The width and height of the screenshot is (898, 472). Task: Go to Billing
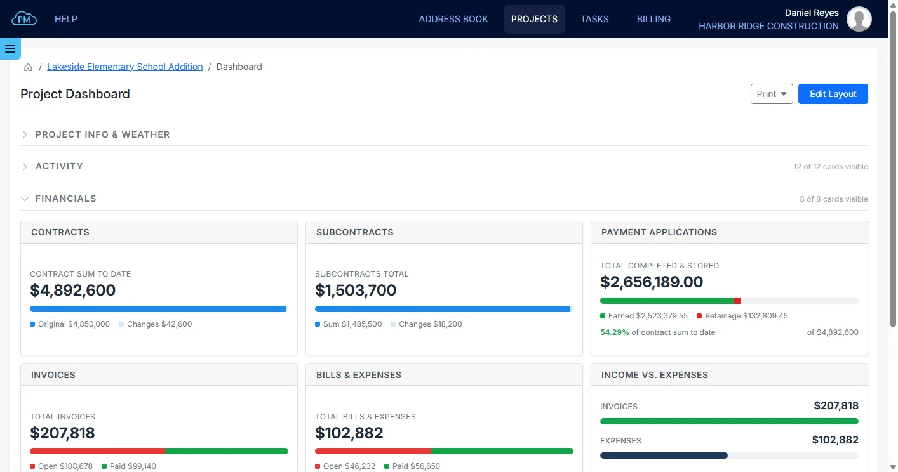pos(653,19)
